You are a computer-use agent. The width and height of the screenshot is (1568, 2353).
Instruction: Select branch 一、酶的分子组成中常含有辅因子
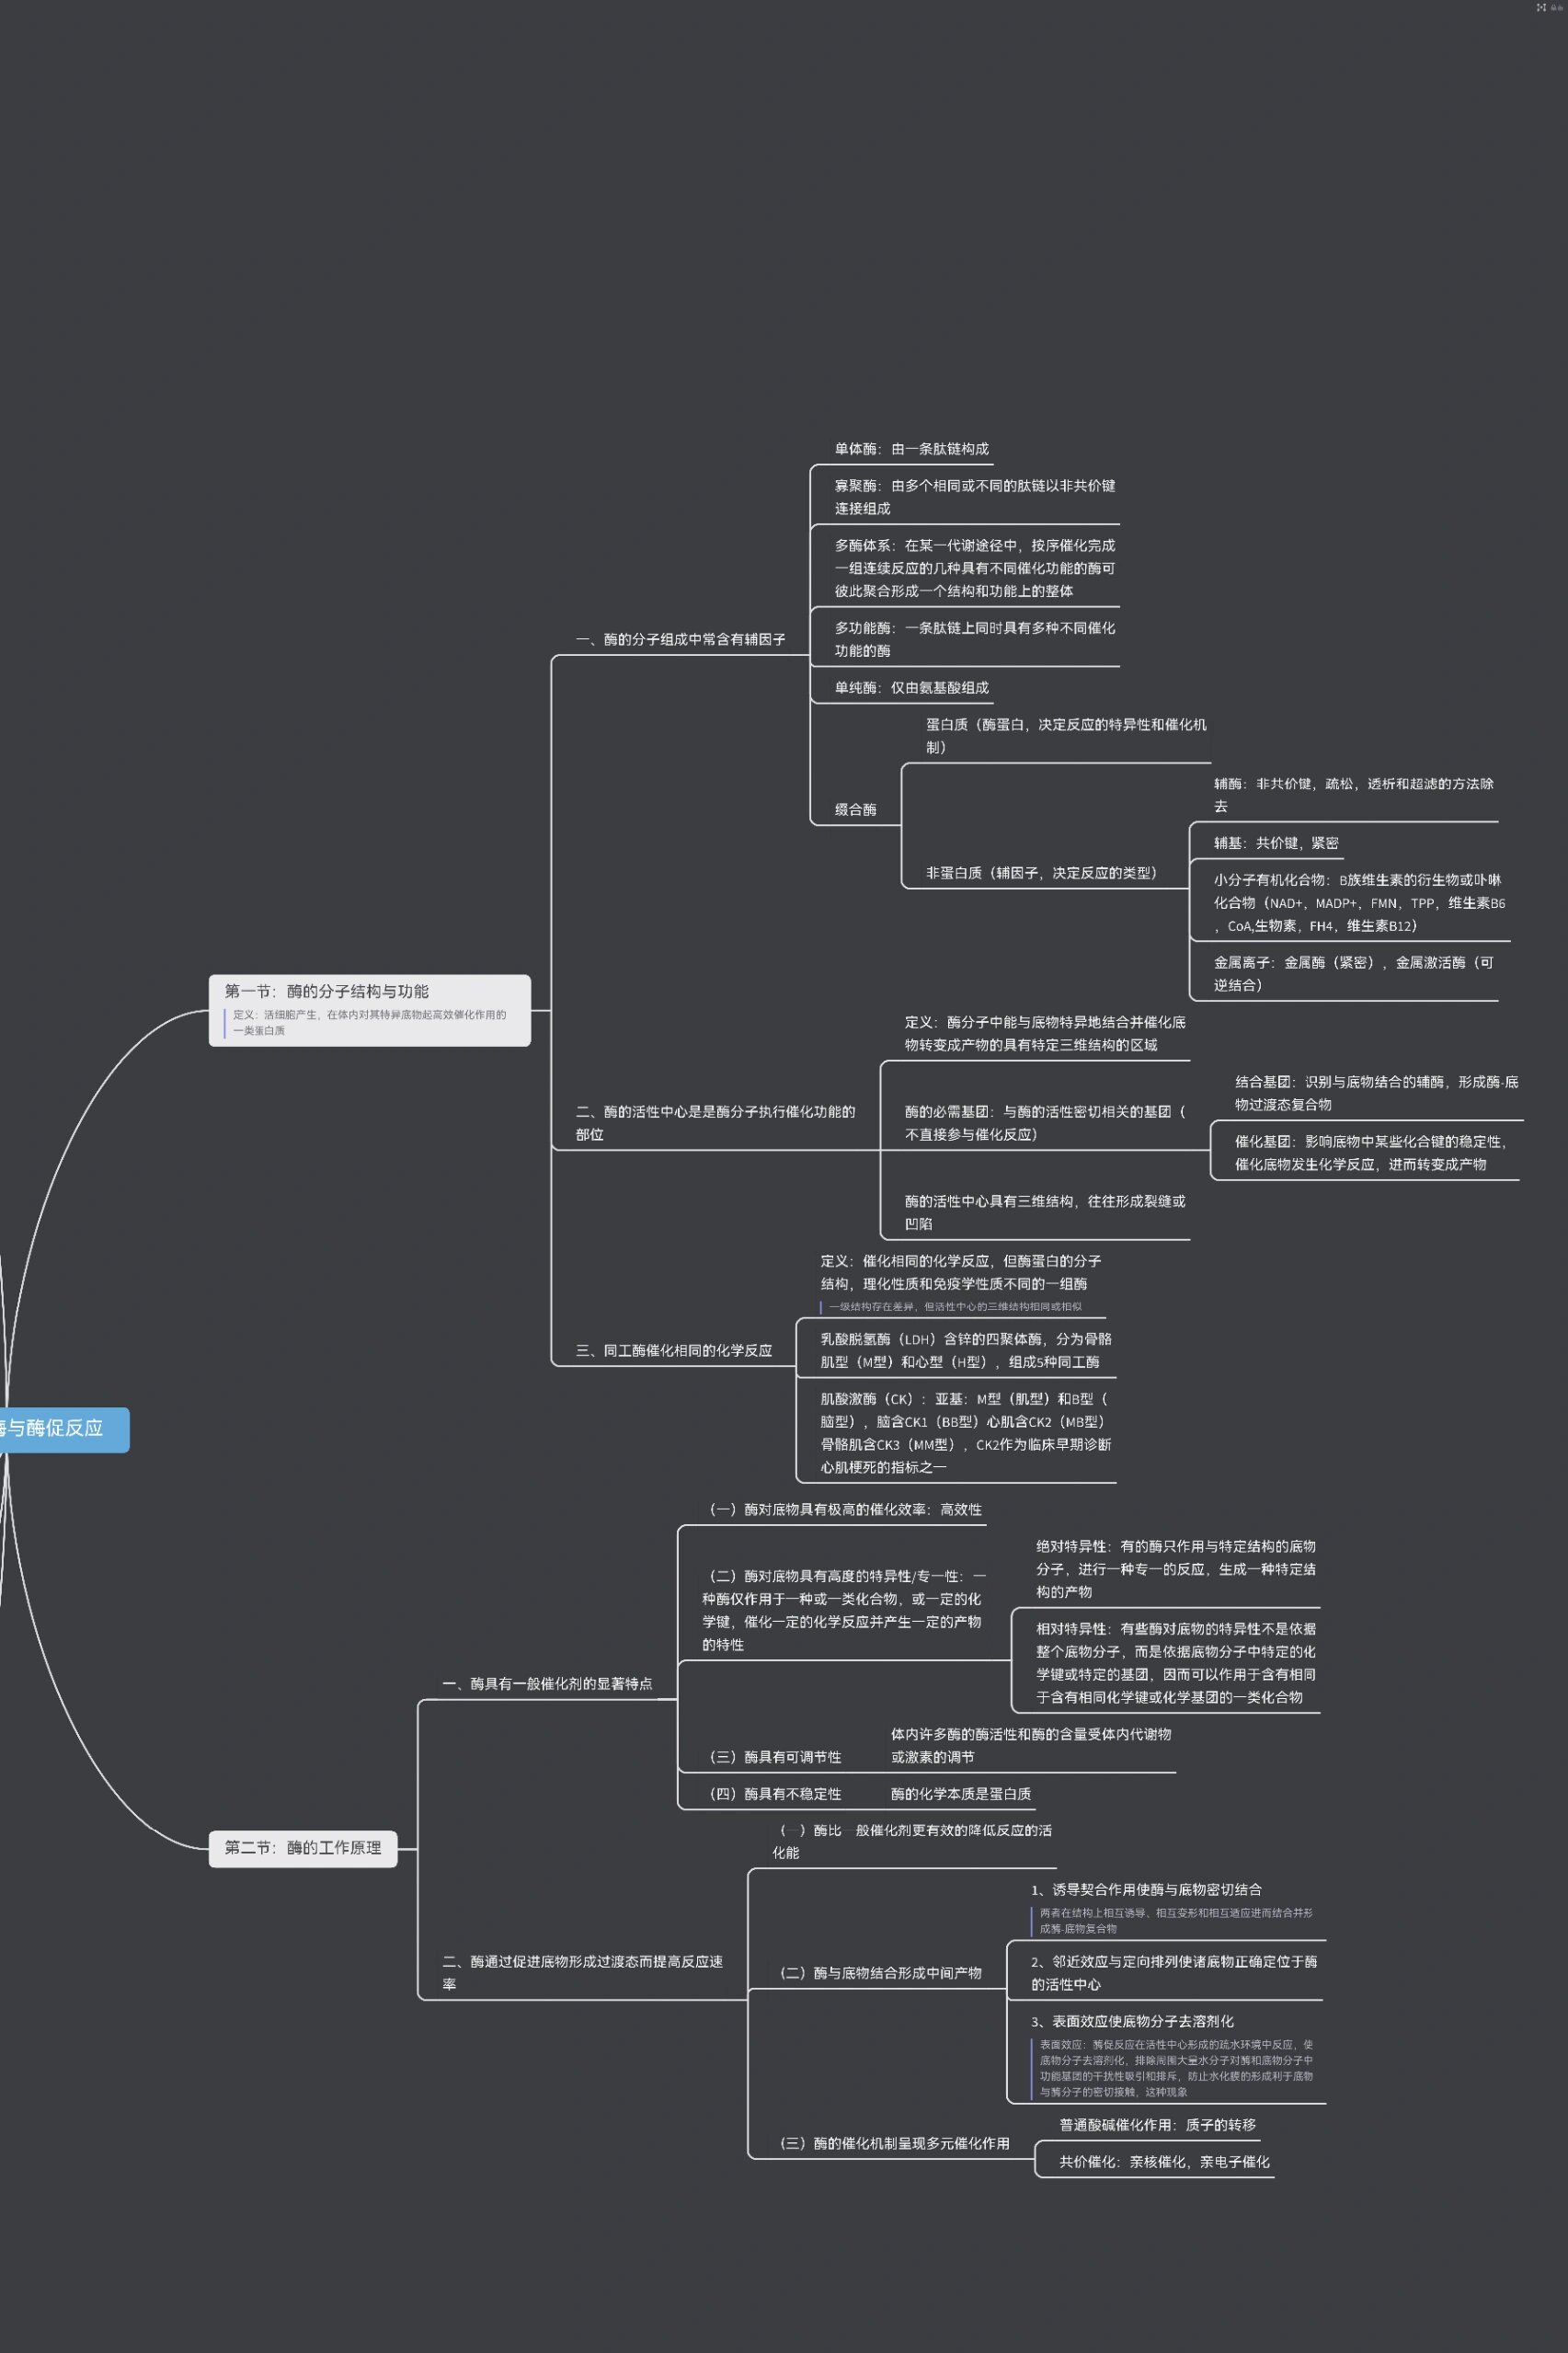pyautogui.click(x=680, y=639)
